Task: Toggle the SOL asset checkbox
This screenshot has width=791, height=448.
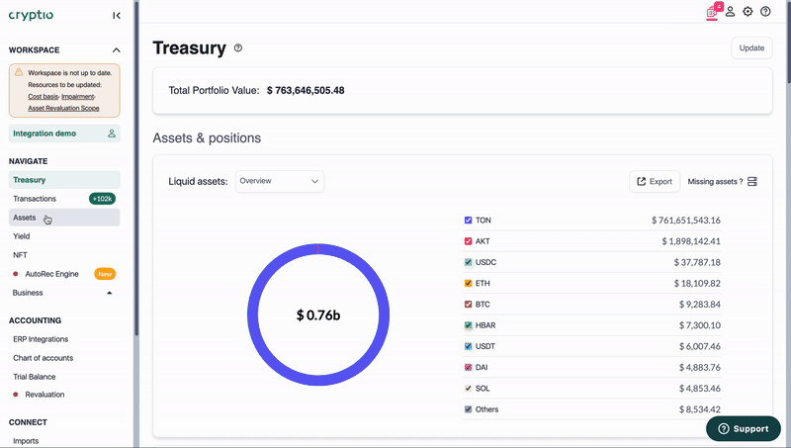Action: tap(468, 389)
